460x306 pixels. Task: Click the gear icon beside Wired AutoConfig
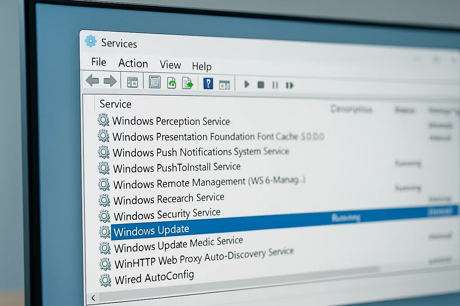coord(105,280)
